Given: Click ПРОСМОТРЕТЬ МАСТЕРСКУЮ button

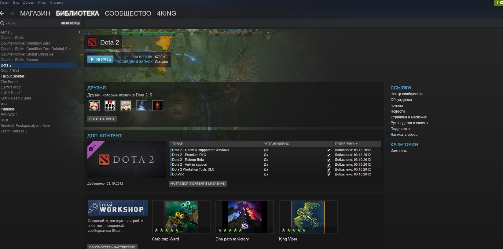Looking at the screenshot, I should click(112, 247).
